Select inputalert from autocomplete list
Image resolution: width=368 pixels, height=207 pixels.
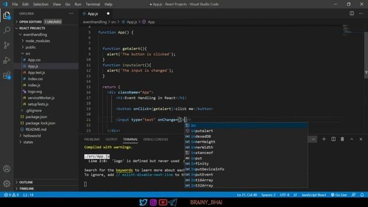(246, 131)
